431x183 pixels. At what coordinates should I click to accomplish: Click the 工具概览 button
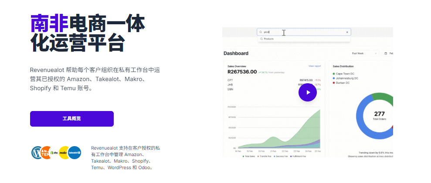pyautogui.click(x=72, y=119)
